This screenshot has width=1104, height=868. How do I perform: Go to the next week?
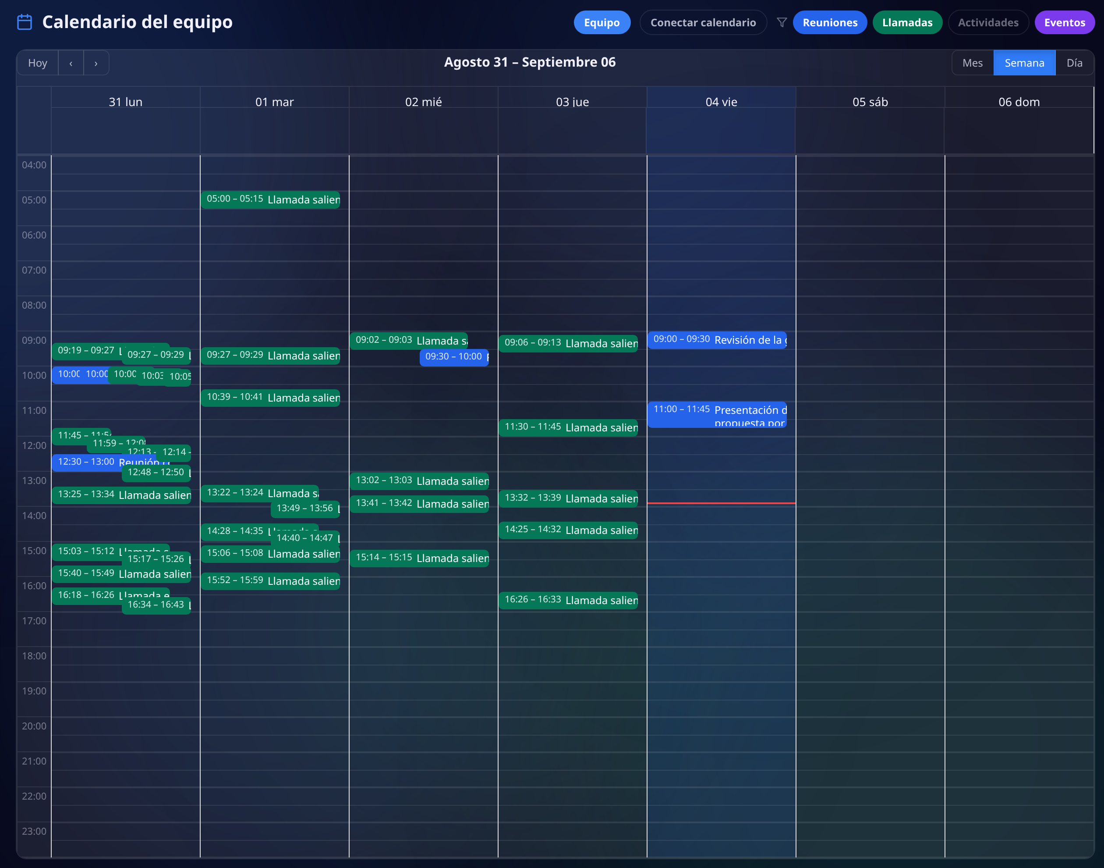pos(96,63)
